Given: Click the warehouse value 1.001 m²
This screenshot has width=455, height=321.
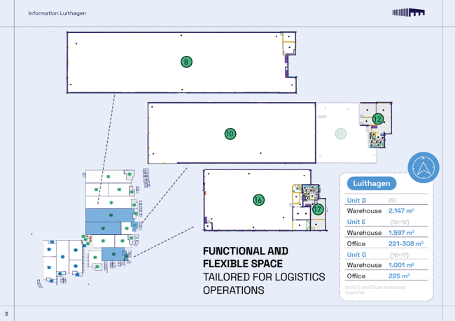Looking at the screenshot, I should point(401,265).
